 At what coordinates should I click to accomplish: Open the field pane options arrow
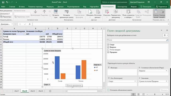click(x=161, y=30)
